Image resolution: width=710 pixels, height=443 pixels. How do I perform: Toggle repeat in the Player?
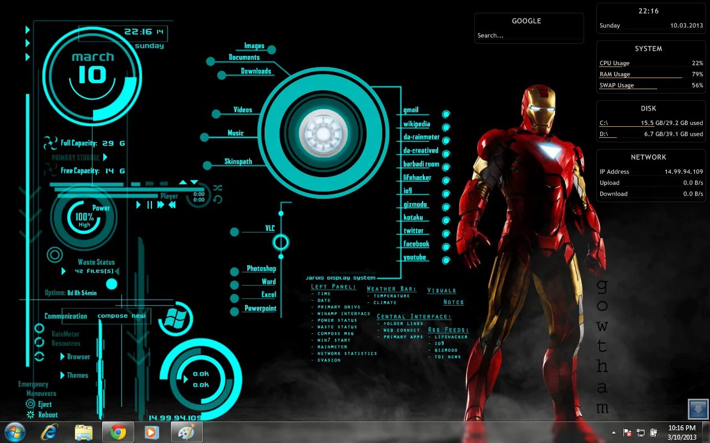coord(217,199)
